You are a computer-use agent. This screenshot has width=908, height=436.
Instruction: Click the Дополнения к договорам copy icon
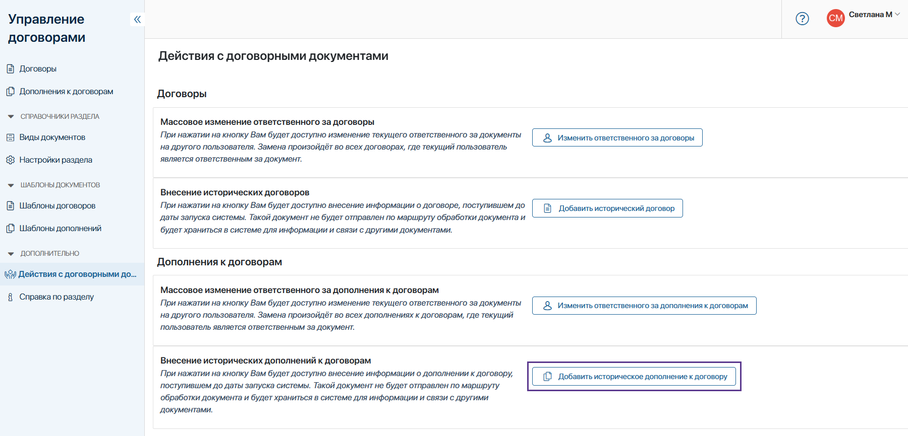coord(10,92)
